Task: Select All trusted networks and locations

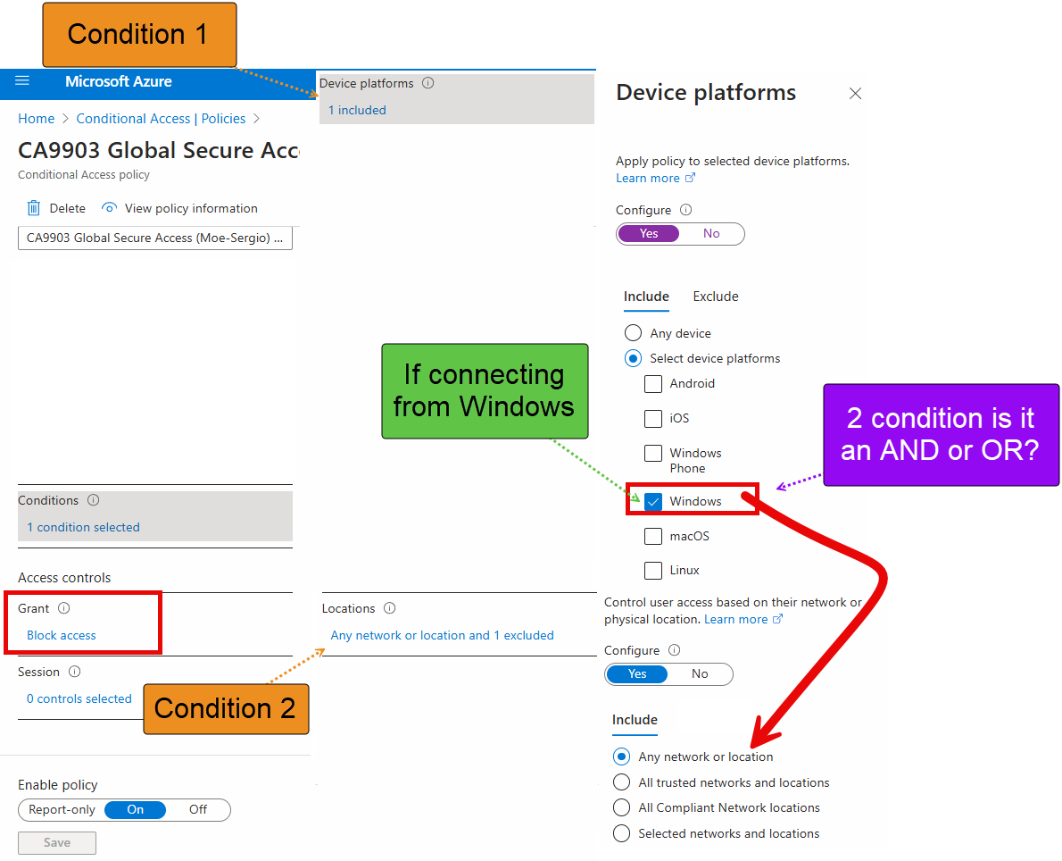Action: pos(621,782)
